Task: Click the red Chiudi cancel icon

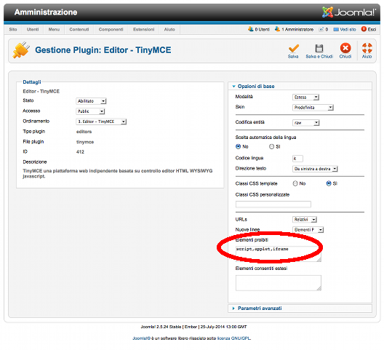Action: tap(345, 48)
